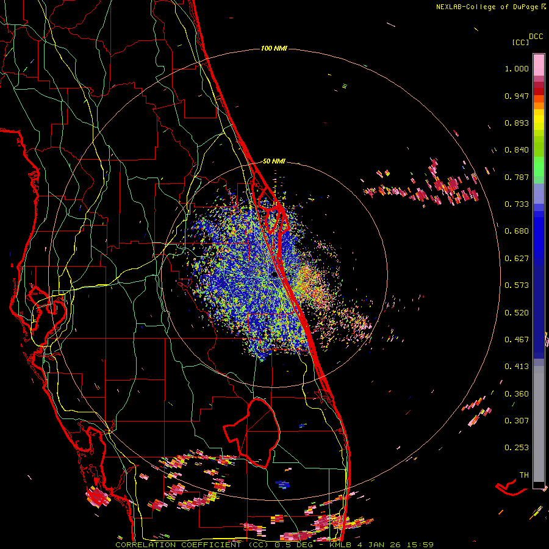Click the 50 NMI range ring label
This screenshot has width=549, height=549.
pyautogui.click(x=273, y=162)
